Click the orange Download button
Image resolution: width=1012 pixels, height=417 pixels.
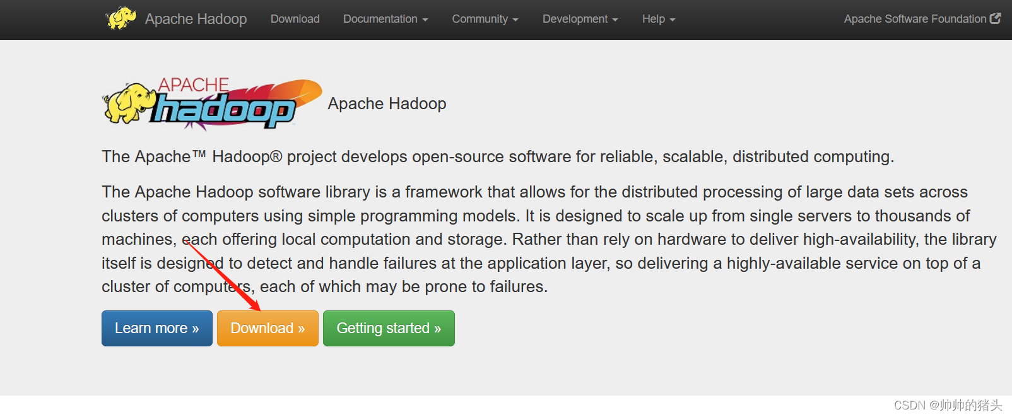[x=268, y=328]
